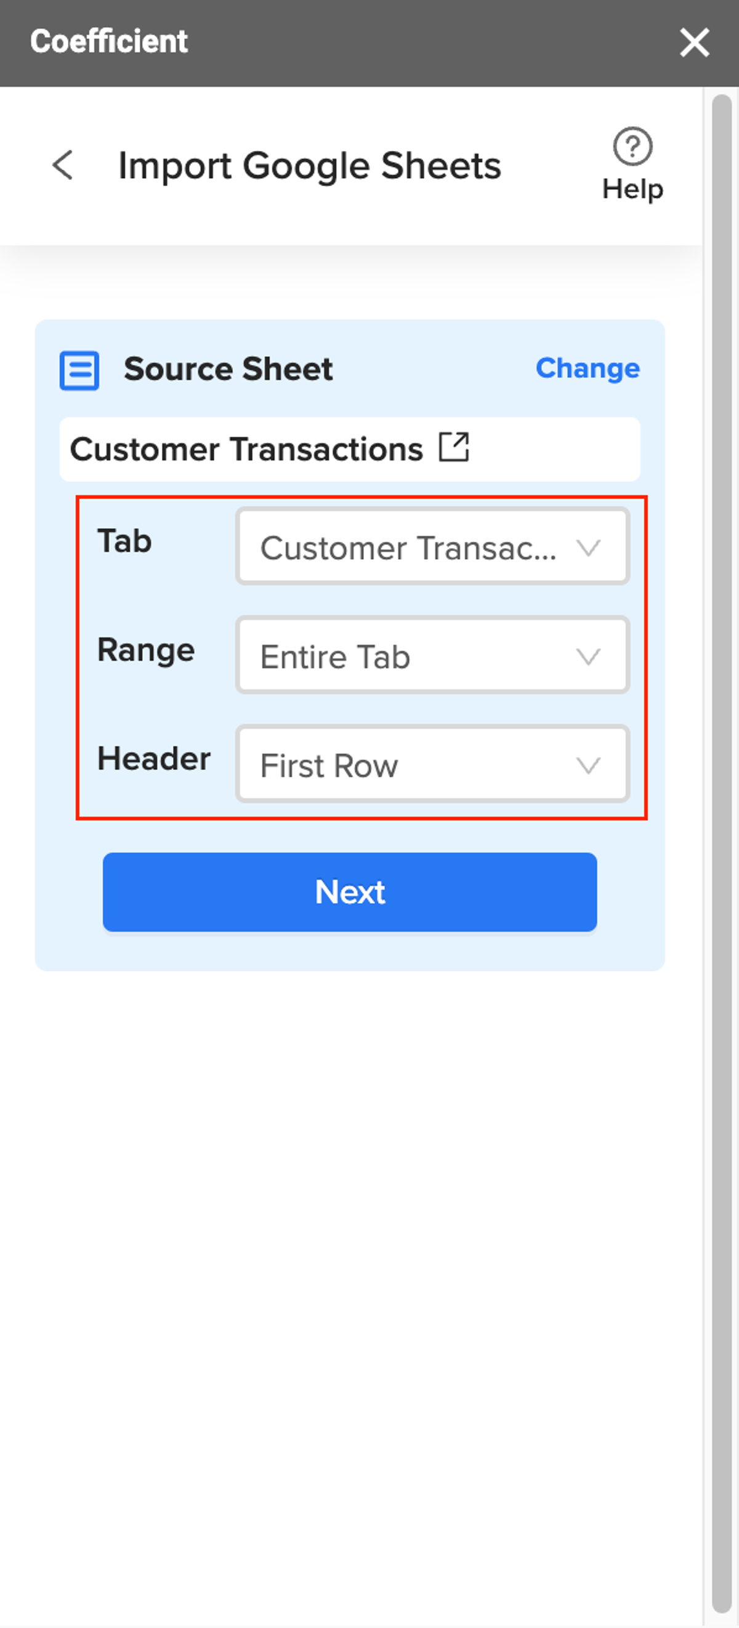Expand the Tab dropdown chevron

tap(588, 547)
